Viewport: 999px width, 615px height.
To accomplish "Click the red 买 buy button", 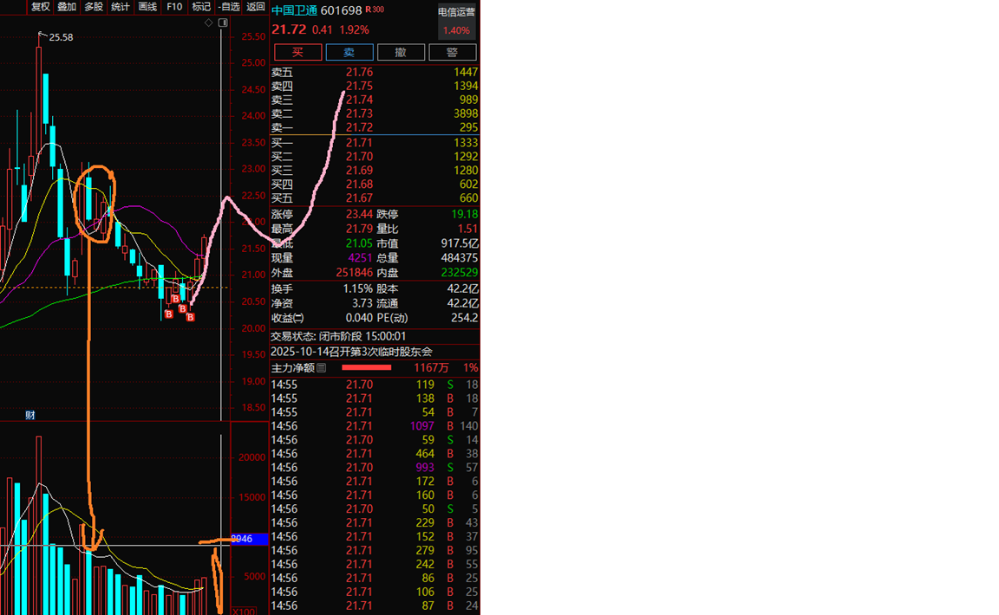I will coord(297,52).
